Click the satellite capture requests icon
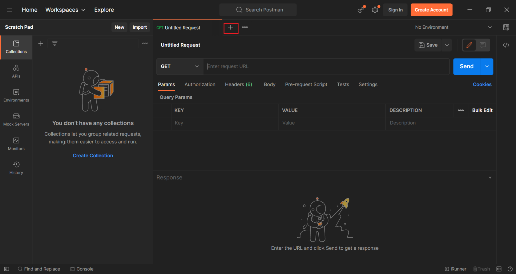Screen dimensions: 516x274 (x=361, y=10)
